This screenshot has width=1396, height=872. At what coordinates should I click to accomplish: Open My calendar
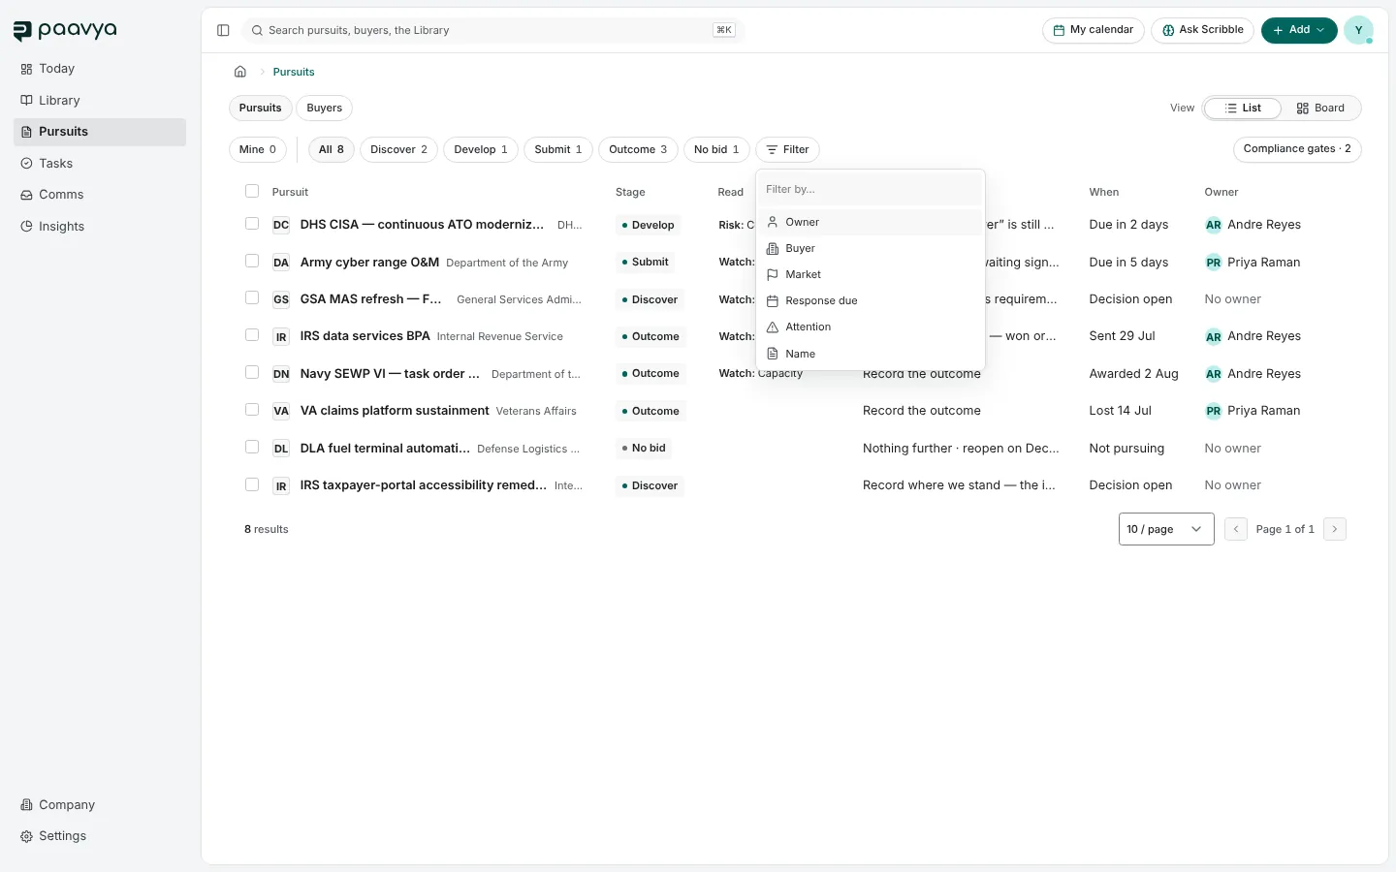pos(1094,30)
